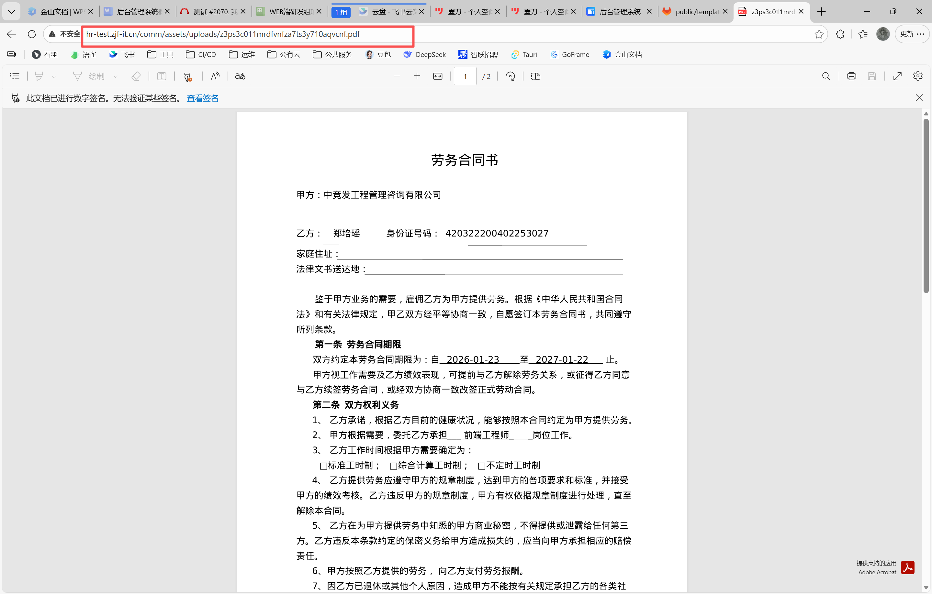Open the PDF table of contents icon

tap(14, 76)
